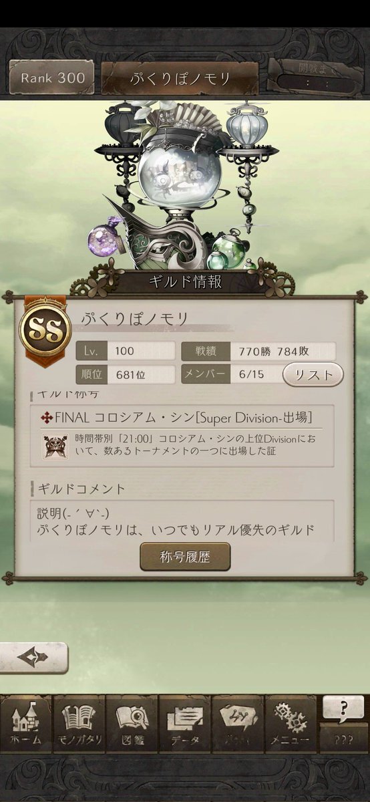The image size is (370, 802).
Task: Open the member リスト list
Action: pyautogui.click(x=313, y=374)
